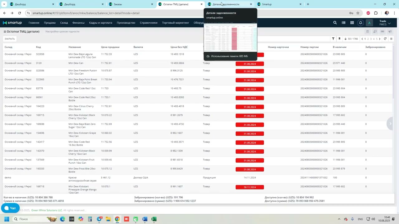The image size is (399, 224).
Task: Bookmark this page with the star icon
Action: coord(358,13)
